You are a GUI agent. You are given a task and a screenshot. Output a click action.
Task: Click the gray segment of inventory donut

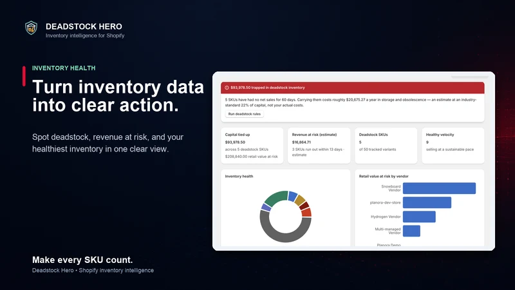click(x=285, y=237)
